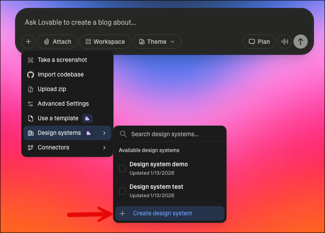Click the plus button left of Attach
The height and width of the screenshot is (233, 325).
(x=28, y=42)
